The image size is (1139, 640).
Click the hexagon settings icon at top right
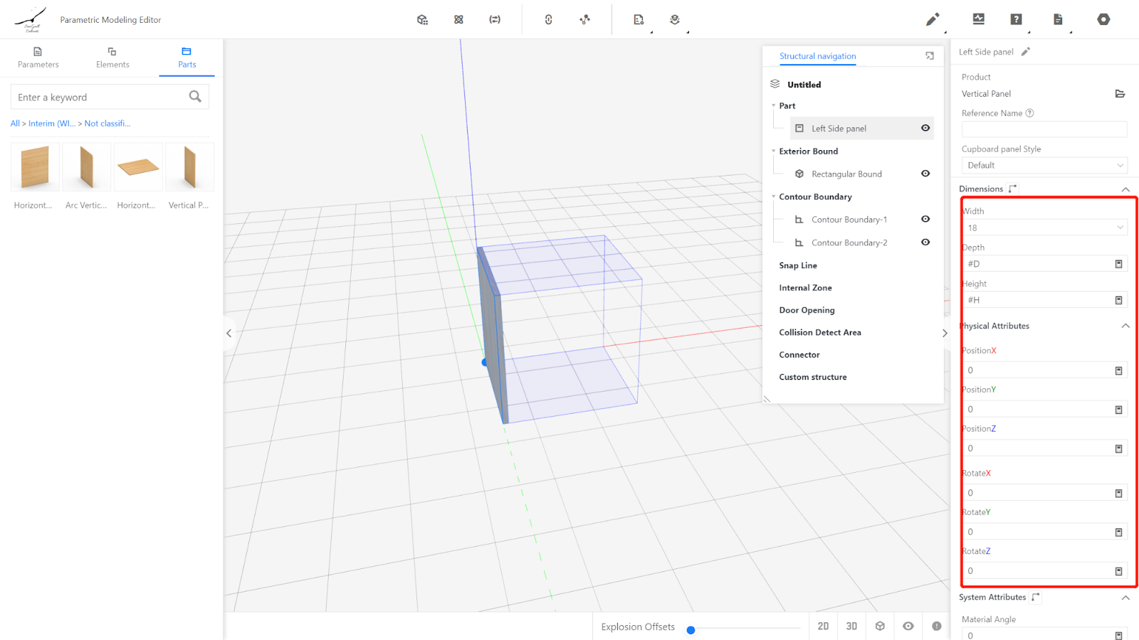coord(1103,20)
